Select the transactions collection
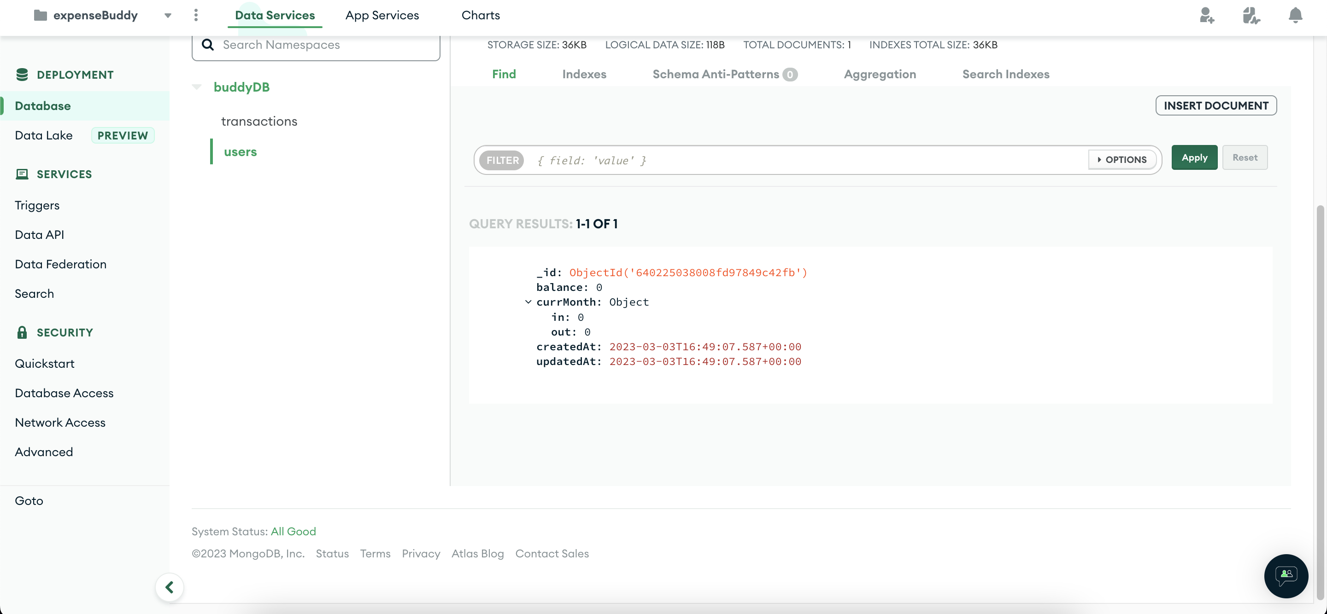This screenshot has height=614, width=1327. 259,121
